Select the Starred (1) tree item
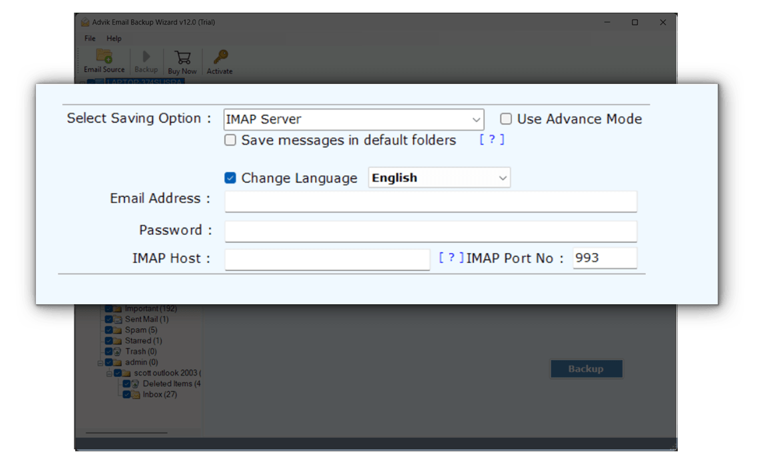Screen dimensions: 759x472 (x=143, y=341)
